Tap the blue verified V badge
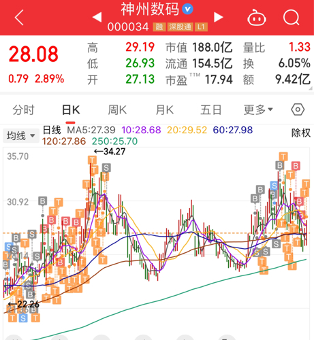The width and height of the screenshot is (314, 340). click(x=187, y=10)
